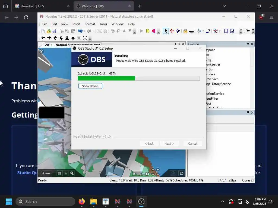Click the Next > button in installer
The image size is (278, 208).
(x=169, y=144)
